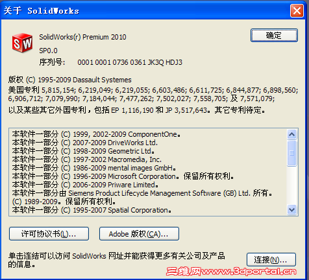Click the 关于 SolidWorks title bar text

coord(42,10)
